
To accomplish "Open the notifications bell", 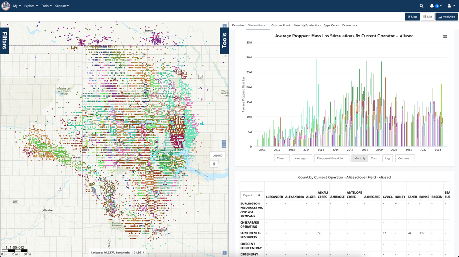I will tap(432, 6).
